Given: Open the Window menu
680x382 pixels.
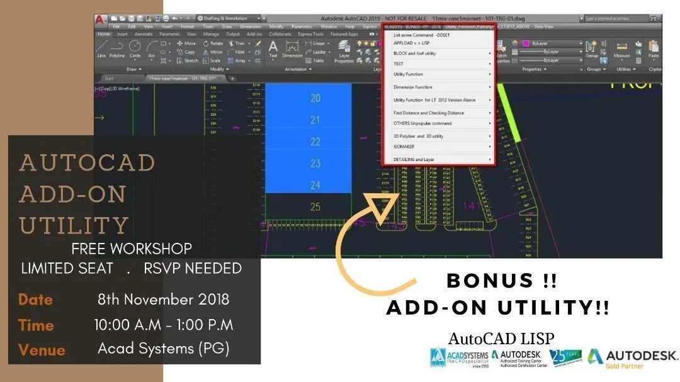Looking at the screenshot, I should coord(329,27).
